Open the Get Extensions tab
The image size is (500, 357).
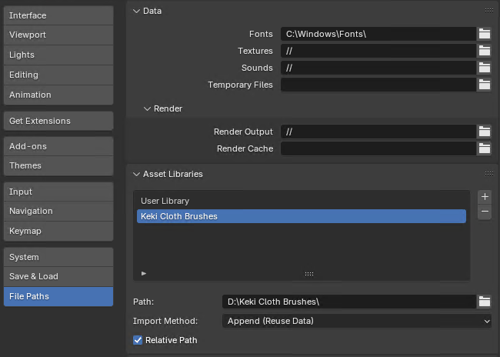(58, 121)
